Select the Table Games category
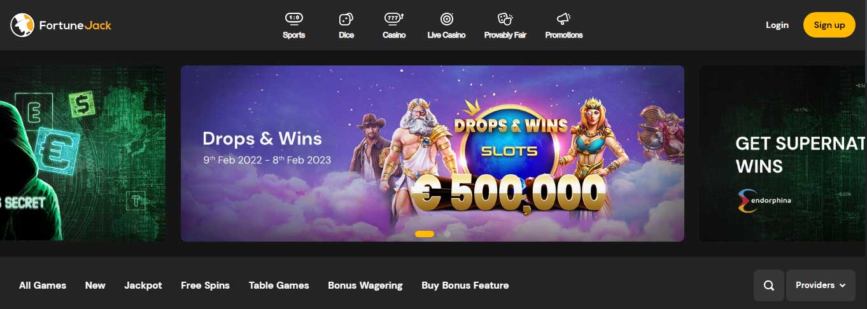Screen dimensions: 867x309 point(279,285)
